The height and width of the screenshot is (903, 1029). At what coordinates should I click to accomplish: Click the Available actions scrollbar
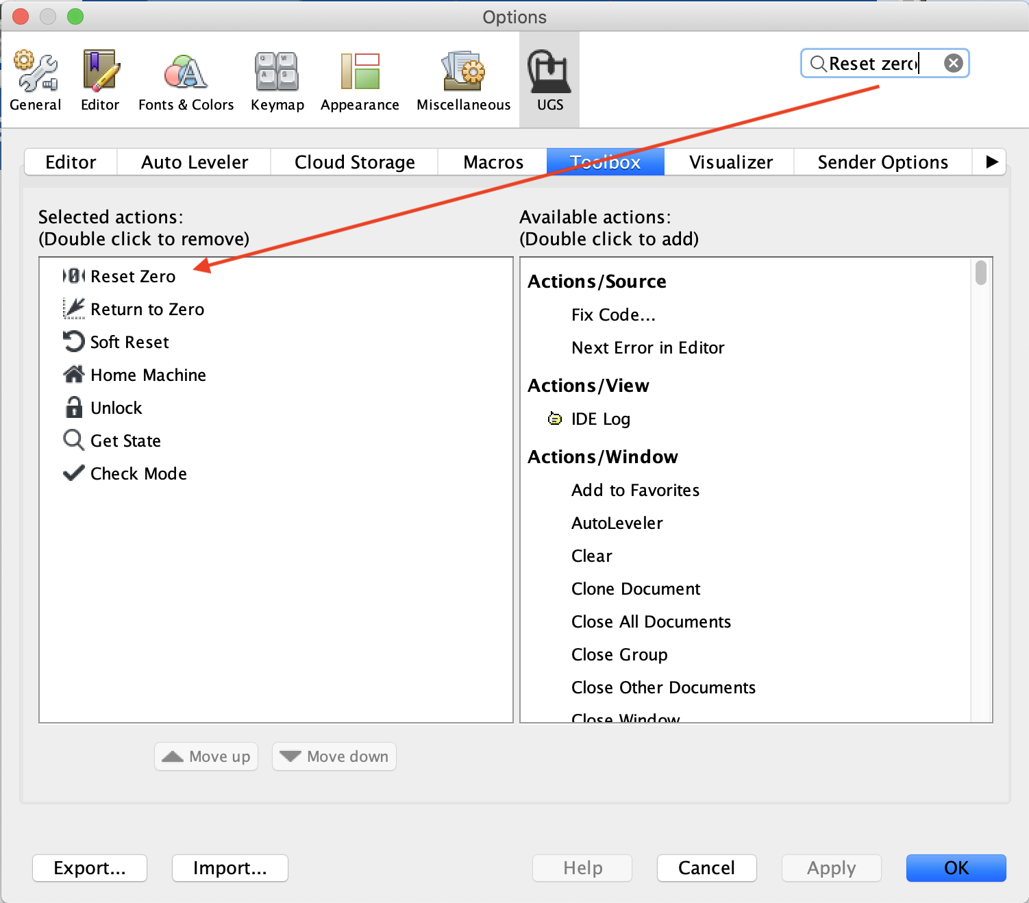point(981,273)
